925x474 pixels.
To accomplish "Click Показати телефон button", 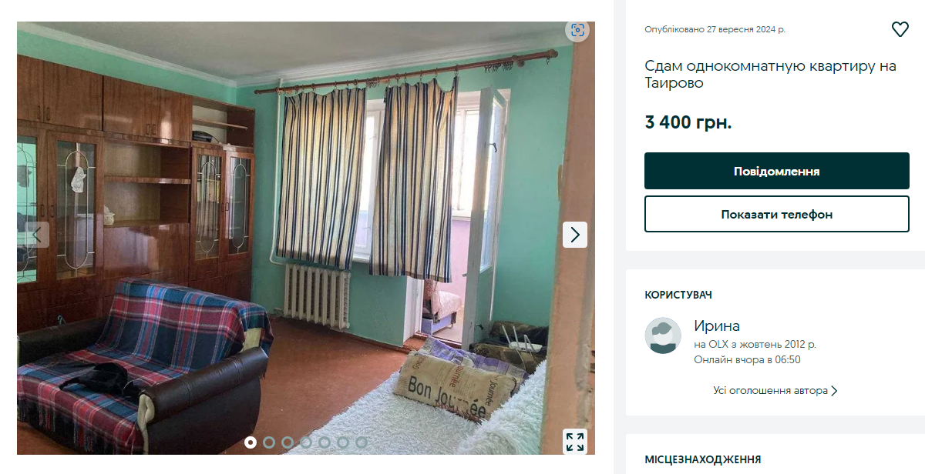I will tap(777, 214).
